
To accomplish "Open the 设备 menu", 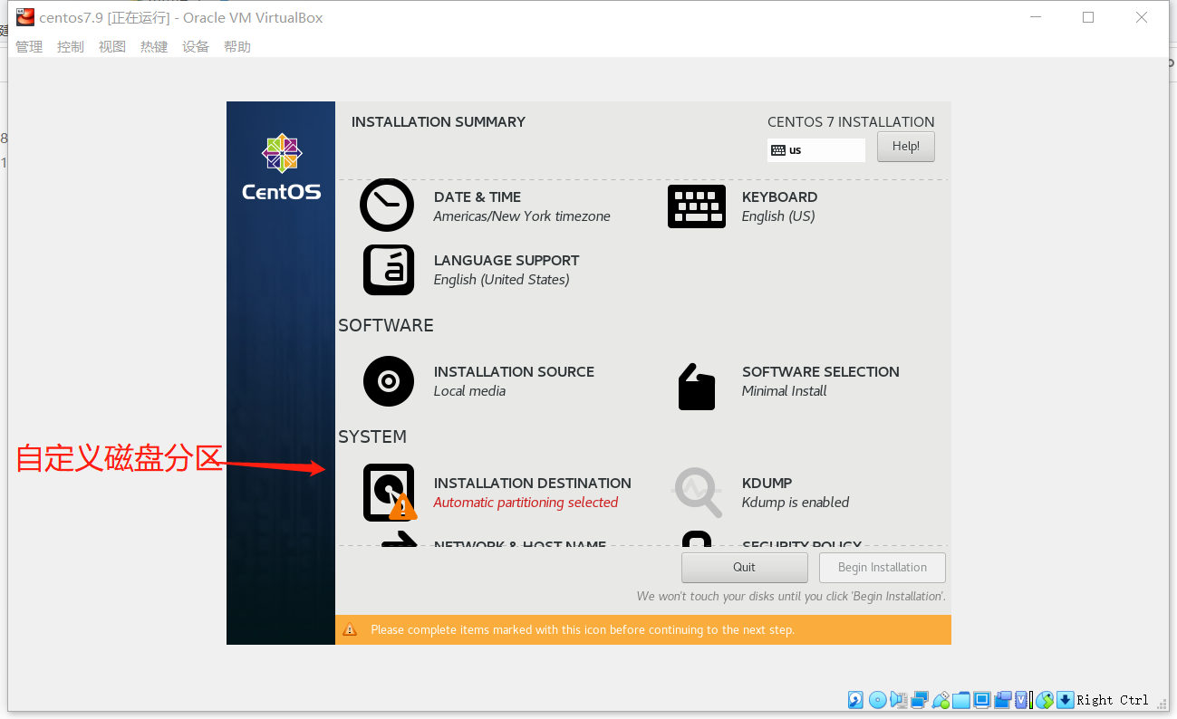I will click(196, 47).
